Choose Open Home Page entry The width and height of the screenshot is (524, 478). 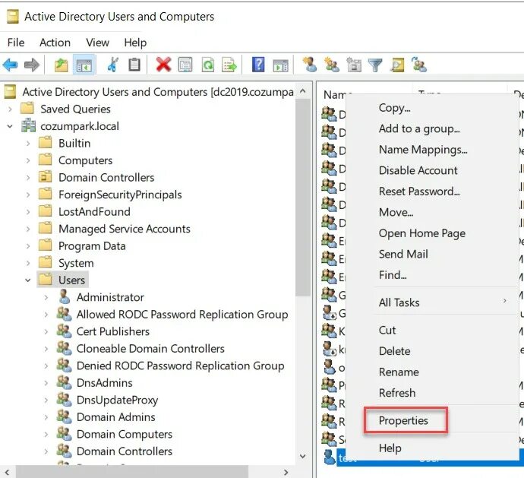[x=422, y=233]
